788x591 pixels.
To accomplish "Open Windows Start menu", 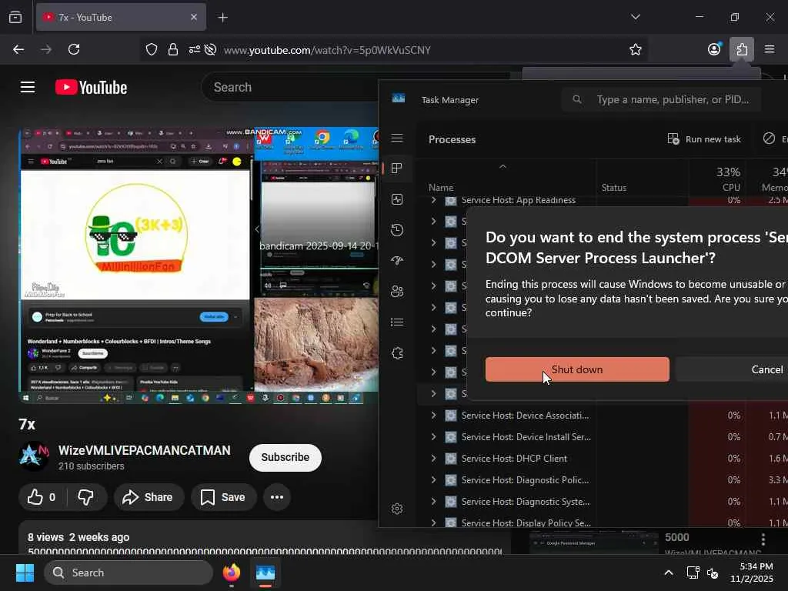I will (x=25, y=573).
